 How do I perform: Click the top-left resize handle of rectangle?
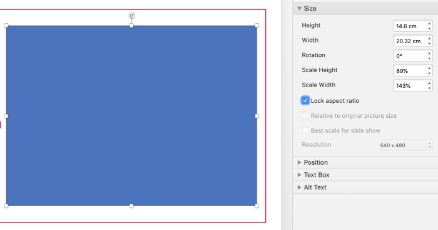pos(6,26)
